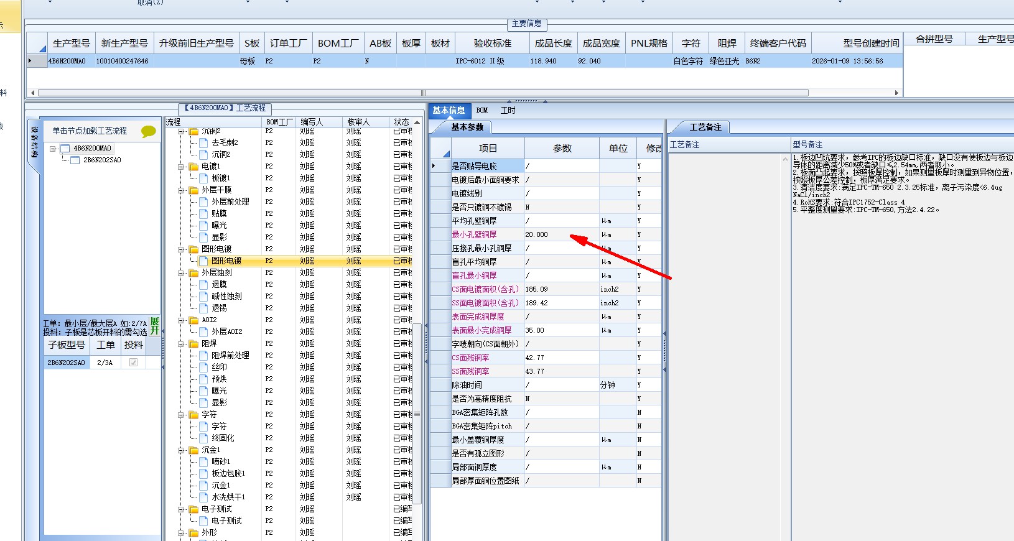
Task: Click the 型号备注 column header
Action: (x=902, y=144)
